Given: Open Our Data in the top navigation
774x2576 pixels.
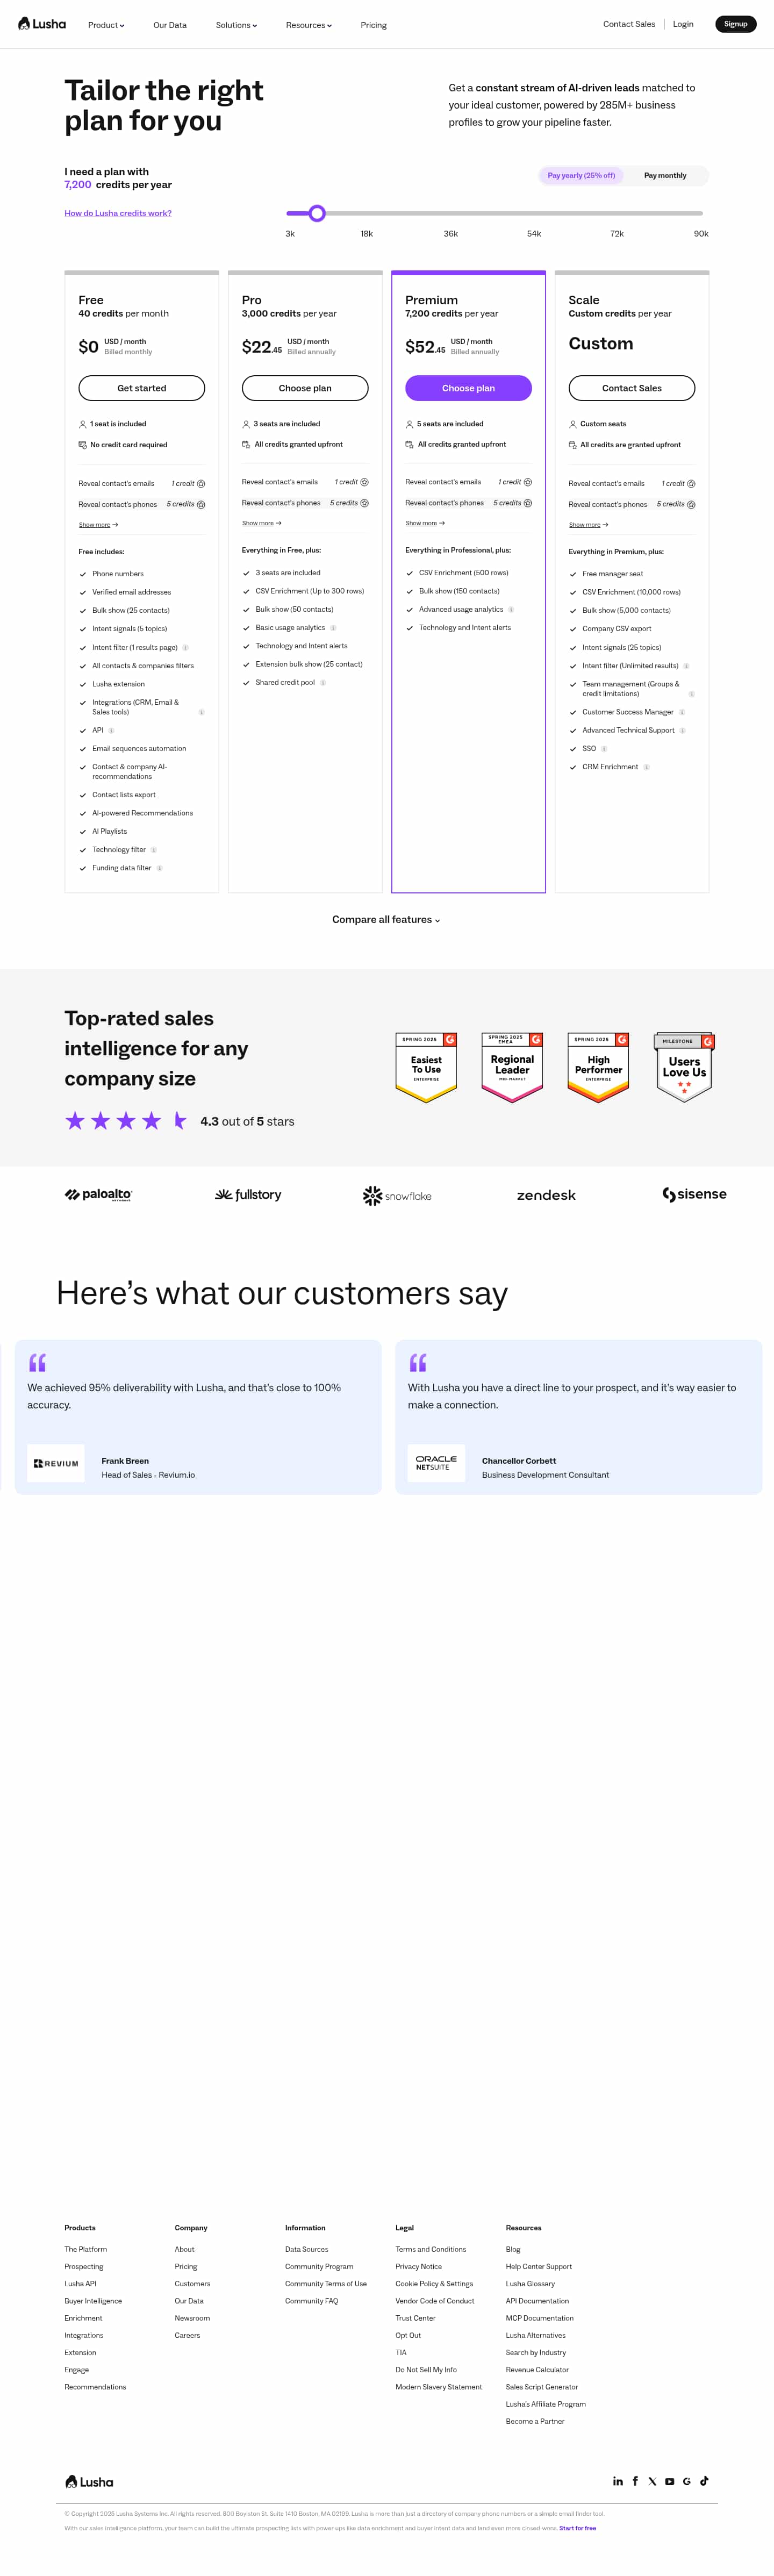Looking at the screenshot, I should coord(170,25).
